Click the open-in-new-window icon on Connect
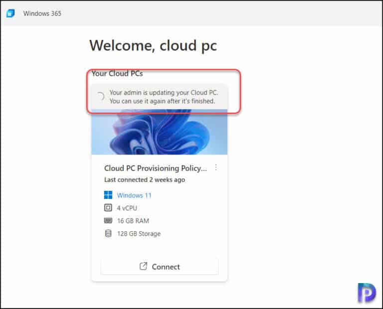Screen dimensions: 383x309 coord(144,266)
